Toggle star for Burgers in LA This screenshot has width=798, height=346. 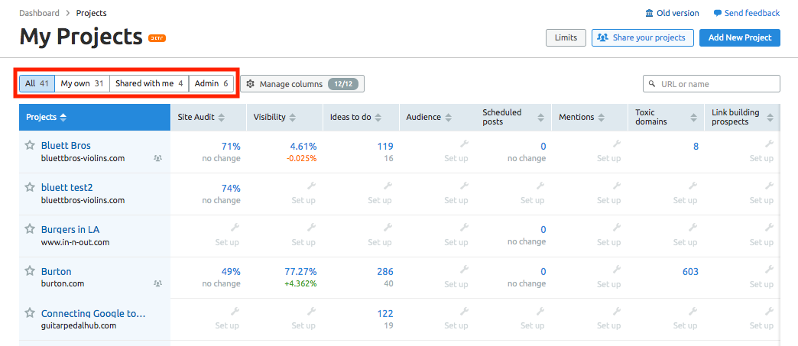(30, 229)
